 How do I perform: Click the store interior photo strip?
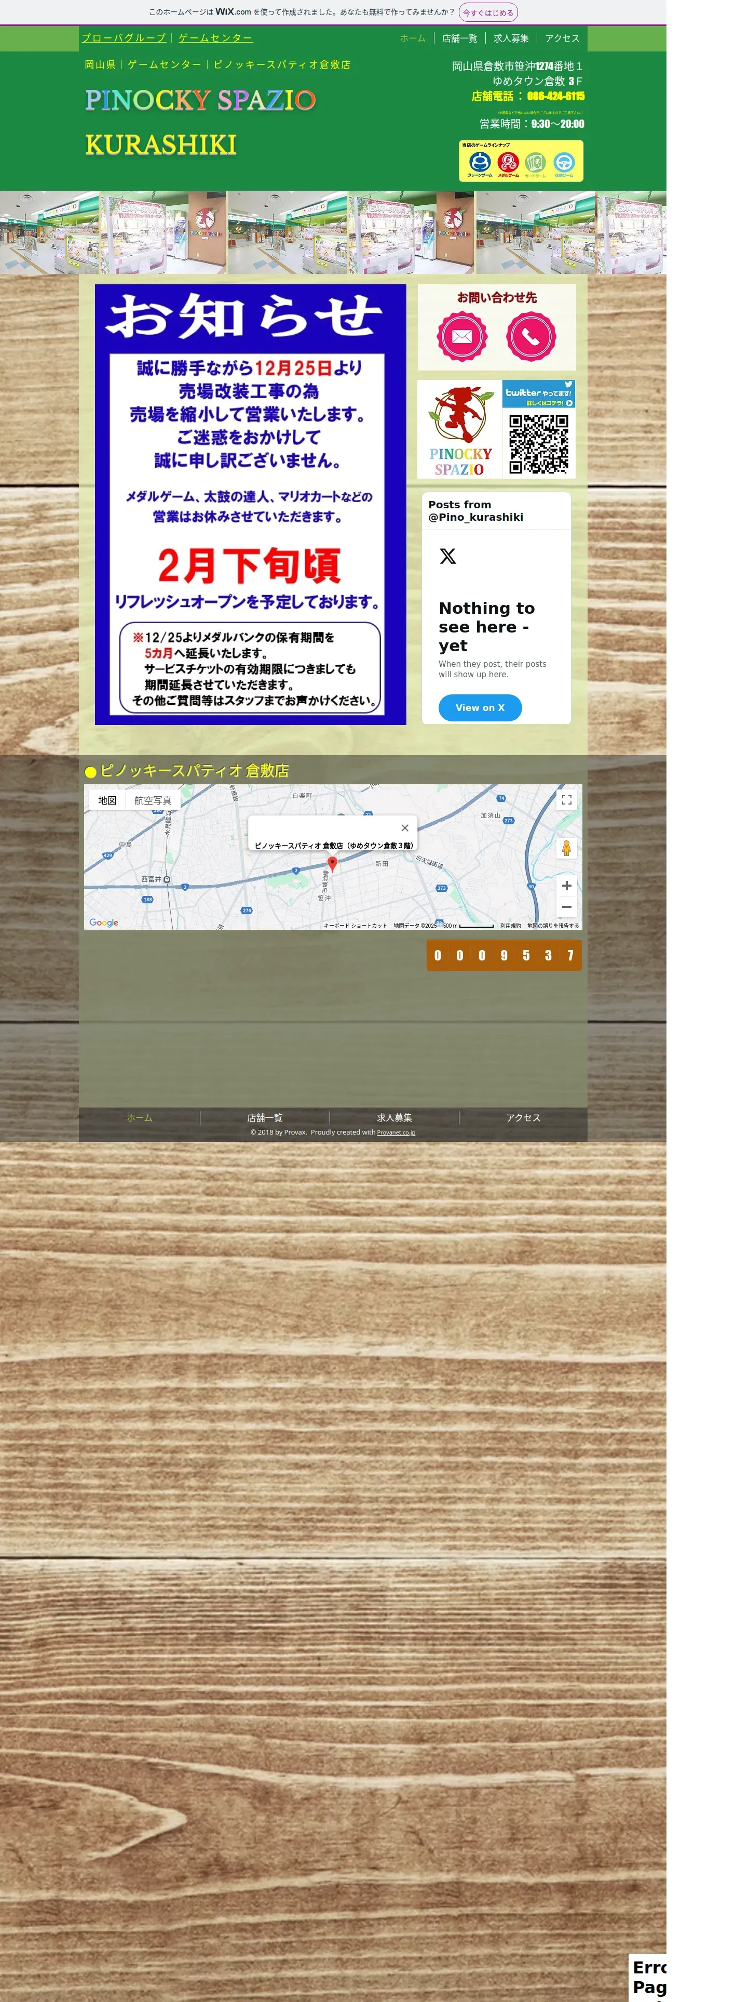tap(333, 232)
